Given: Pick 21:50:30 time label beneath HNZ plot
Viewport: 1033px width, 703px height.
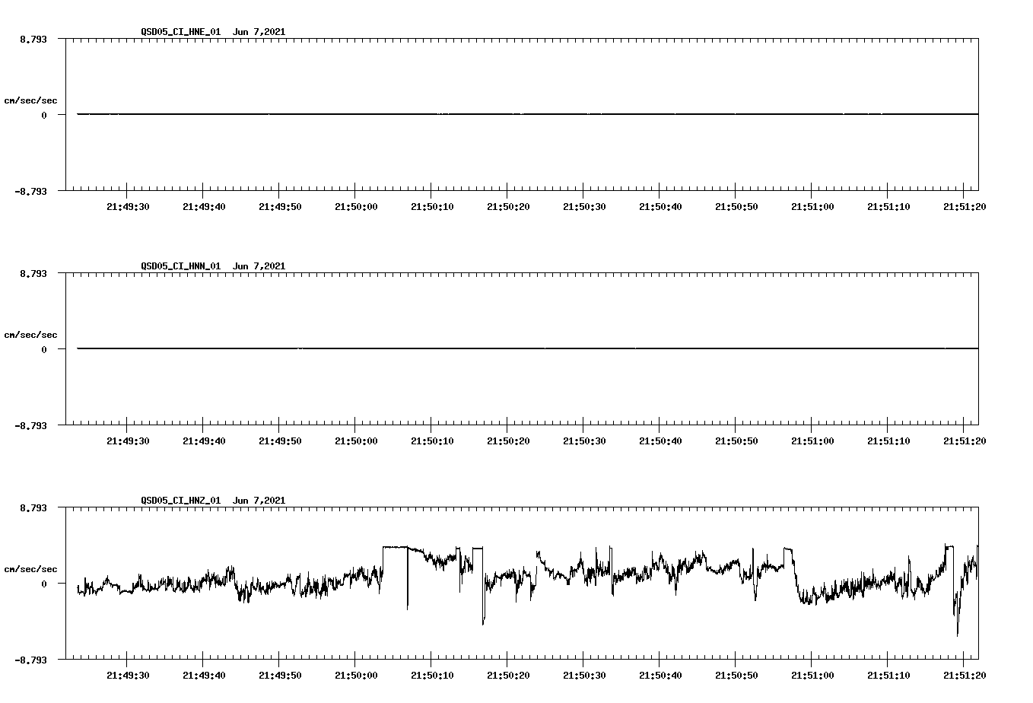Looking at the screenshot, I should tap(584, 676).
